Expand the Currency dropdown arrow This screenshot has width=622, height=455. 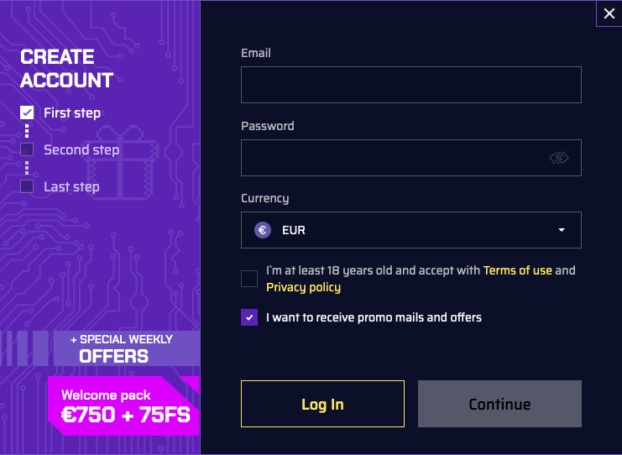(562, 230)
